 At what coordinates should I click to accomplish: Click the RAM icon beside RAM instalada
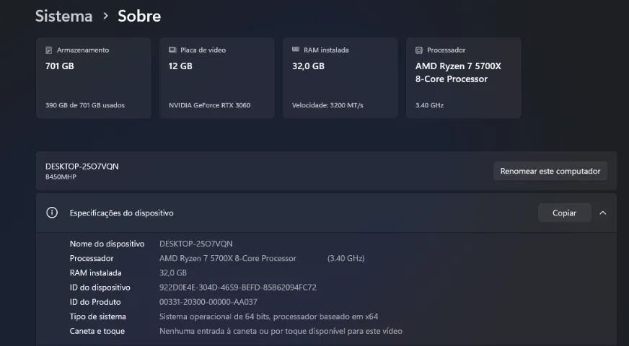click(x=296, y=50)
